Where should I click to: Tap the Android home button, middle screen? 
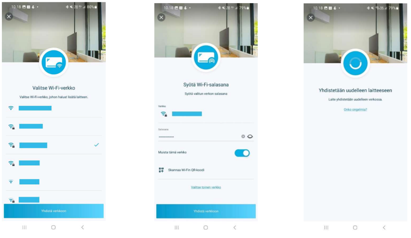(205, 227)
